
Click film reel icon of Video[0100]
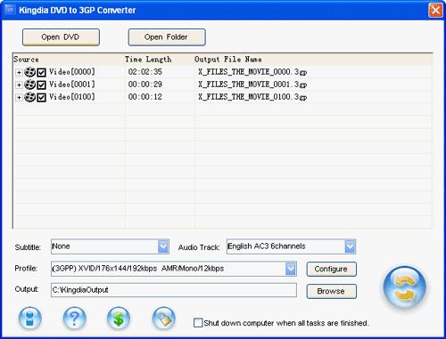pyautogui.click(x=29, y=97)
